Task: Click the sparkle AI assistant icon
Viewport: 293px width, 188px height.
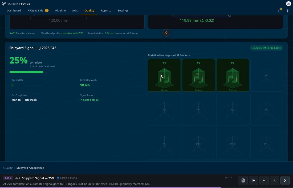Action: tap(287, 11)
